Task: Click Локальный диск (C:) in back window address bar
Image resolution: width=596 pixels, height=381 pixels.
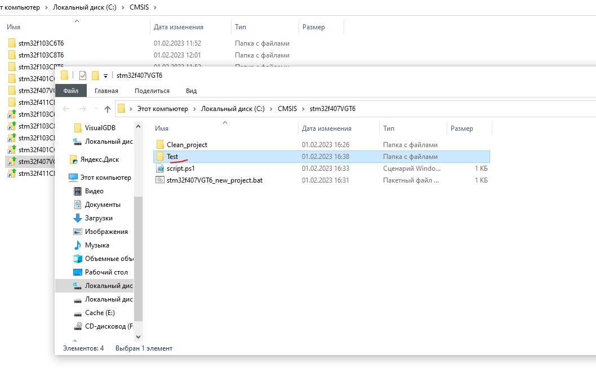Action: click(x=84, y=7)
